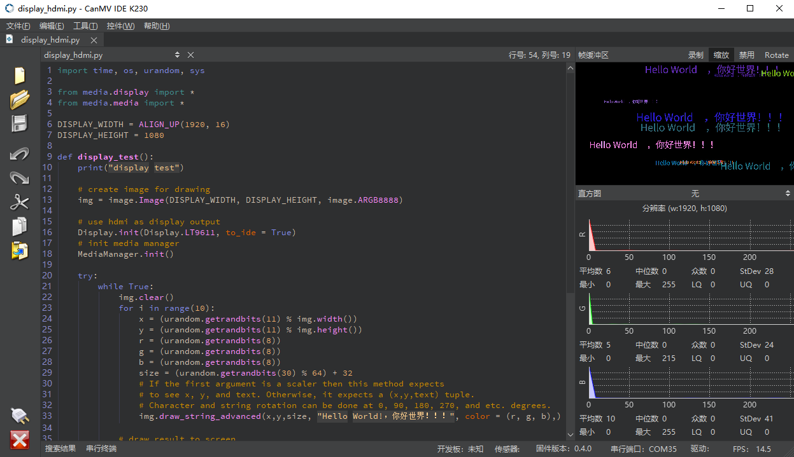Click the 行号: 54, 列号: 19 indicator
This screenshot has width=794, height=457.
[539, 55]
